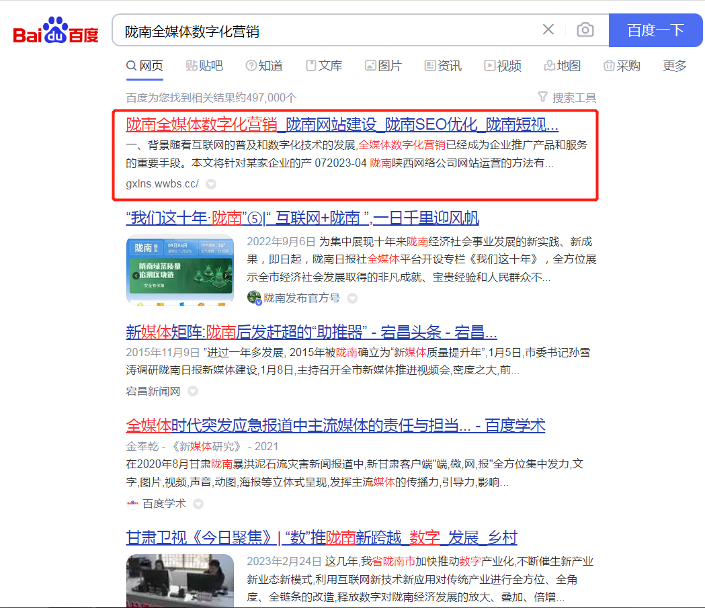Open the 图片 tab
The width and height of the screenshot is (705, 608).
pyautogui.click(x=384, y=66)
